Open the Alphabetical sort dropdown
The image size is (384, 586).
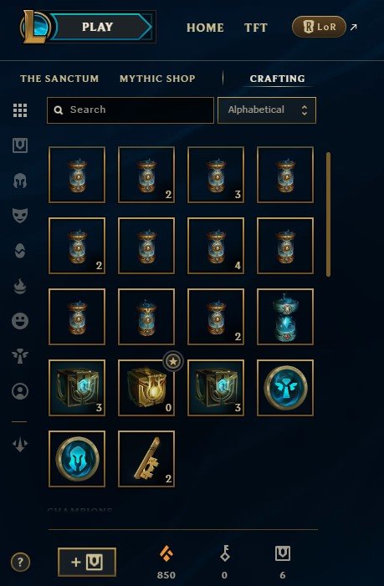click(x=267, y=110)
